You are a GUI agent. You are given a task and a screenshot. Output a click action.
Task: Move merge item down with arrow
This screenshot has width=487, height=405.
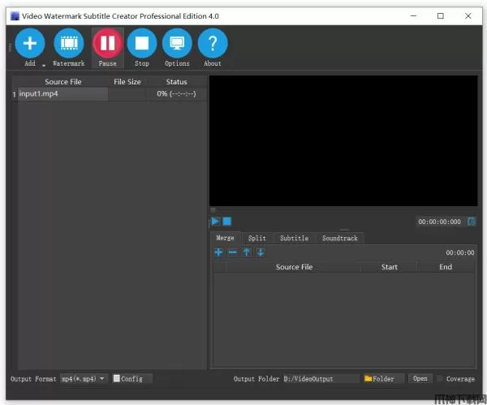pyautogui.click(x=261, y=252)
